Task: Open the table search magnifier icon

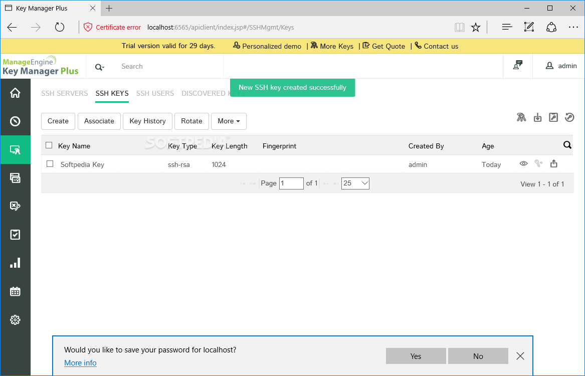Action: [x=567, y=145]
